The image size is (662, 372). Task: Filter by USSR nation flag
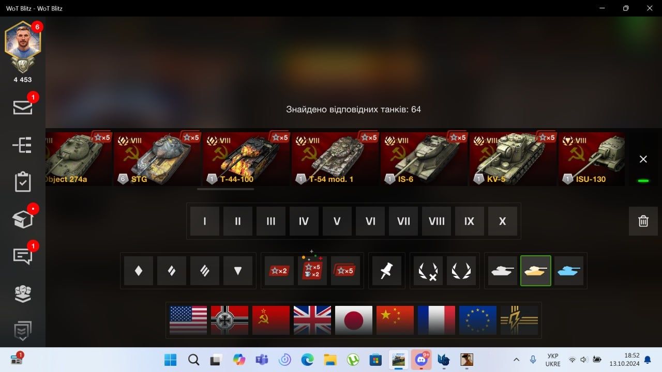click(x=271, y=320)
